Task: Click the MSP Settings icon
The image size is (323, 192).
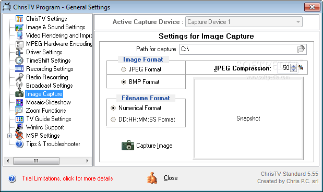Action: (19, 136)
